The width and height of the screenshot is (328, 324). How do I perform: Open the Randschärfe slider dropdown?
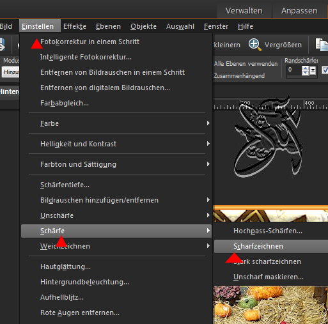tap(313, 70)
